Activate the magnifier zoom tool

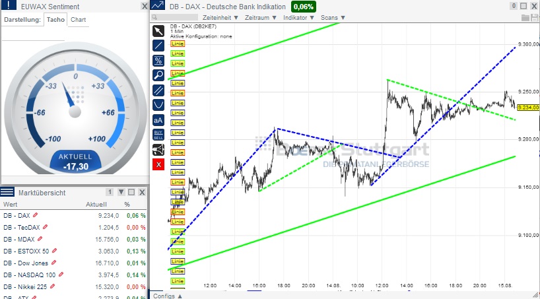point(158,75)
